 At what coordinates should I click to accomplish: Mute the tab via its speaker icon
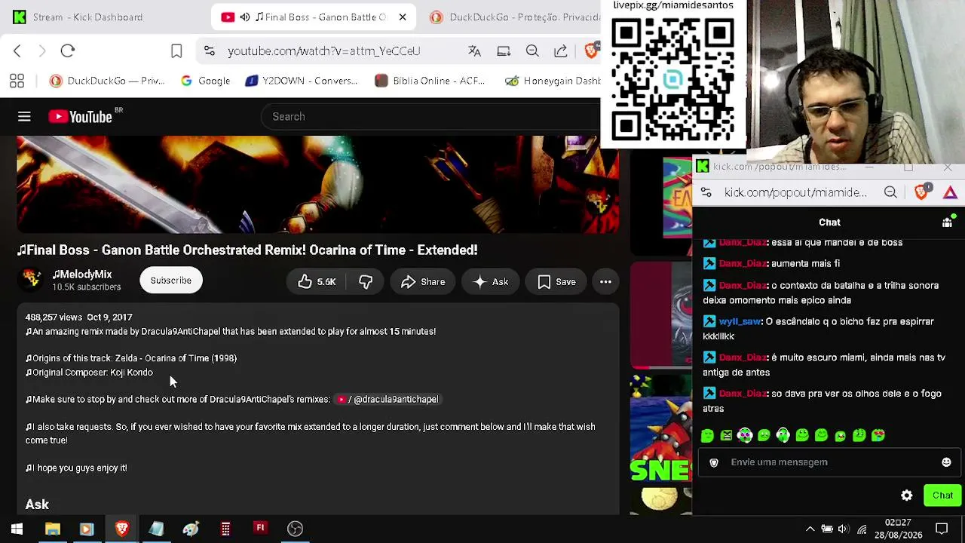(x=245, y=17)
